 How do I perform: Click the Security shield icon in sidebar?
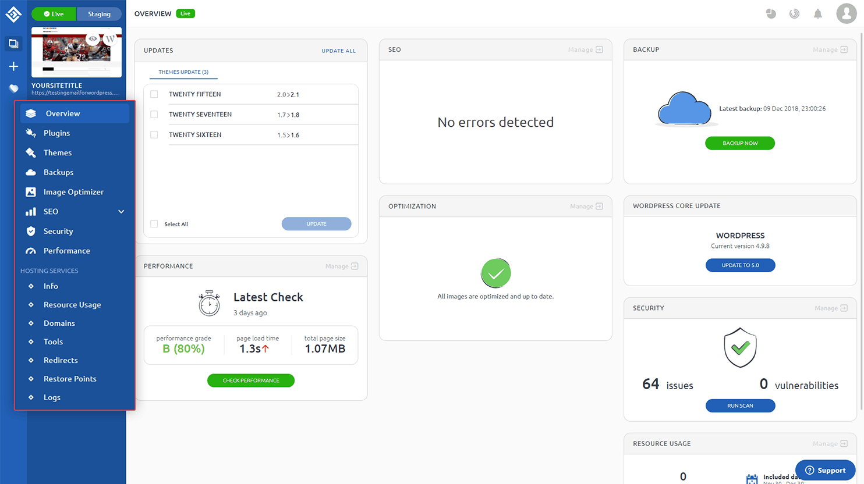(31, 231)
